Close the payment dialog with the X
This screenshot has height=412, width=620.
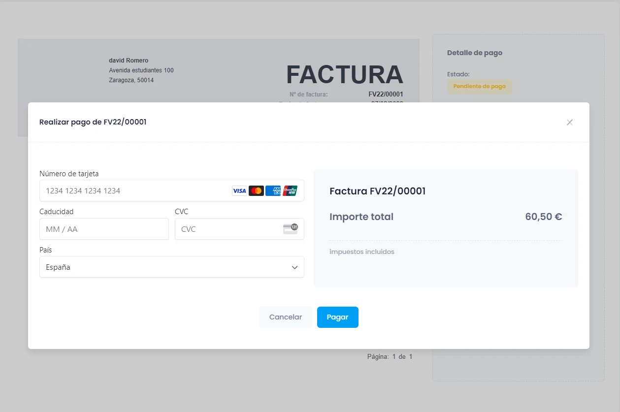tap(569, 122)
